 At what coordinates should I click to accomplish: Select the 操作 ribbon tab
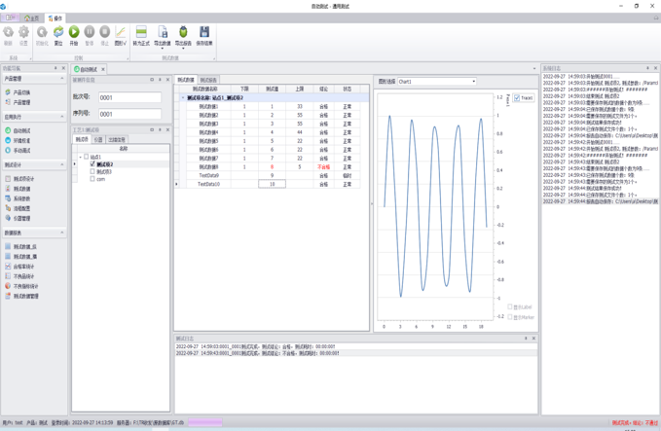[x=55, y=18]
